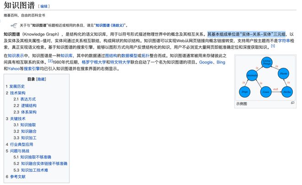The image size is (302, 185).
Task: Open the Yahoo link
Action: (x=14, y=69)
